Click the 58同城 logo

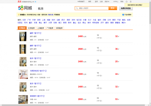pos(25,8)
